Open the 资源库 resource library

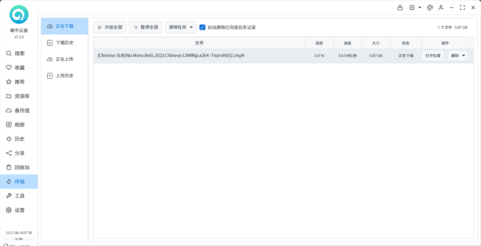click(19, 96)
